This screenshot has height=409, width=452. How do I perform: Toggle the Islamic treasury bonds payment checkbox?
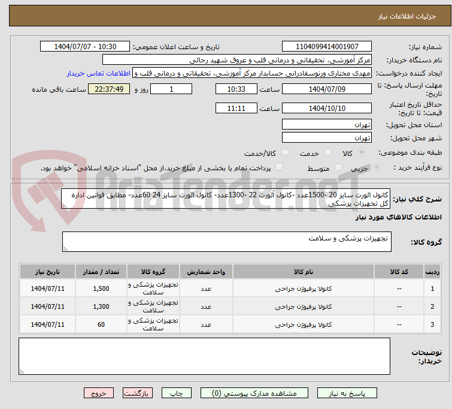click(x=279, y=167)
